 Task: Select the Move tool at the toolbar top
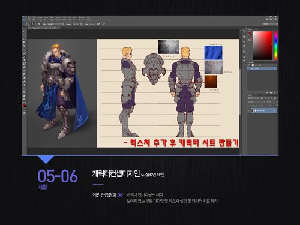coord(25,32)
